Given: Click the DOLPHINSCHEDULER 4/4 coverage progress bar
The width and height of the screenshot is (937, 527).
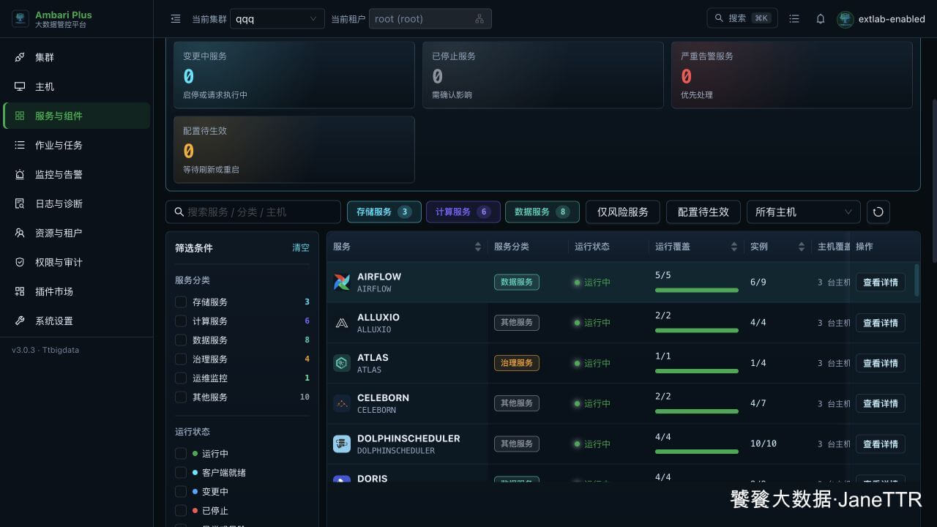Looking at the screenshot, I should (x=697, y=452).
